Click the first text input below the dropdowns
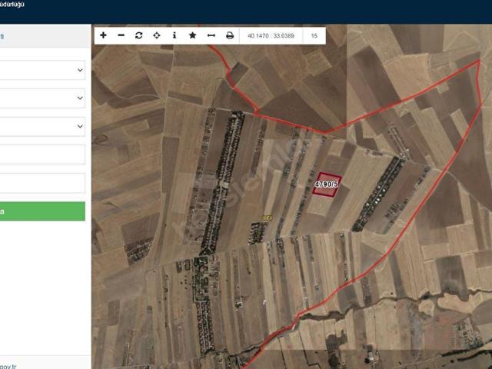492x369 pixels. pyautogui.click(x=42, y=155)
